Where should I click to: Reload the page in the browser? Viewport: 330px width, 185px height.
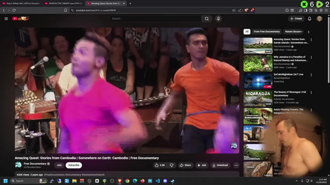pos(14,10)
